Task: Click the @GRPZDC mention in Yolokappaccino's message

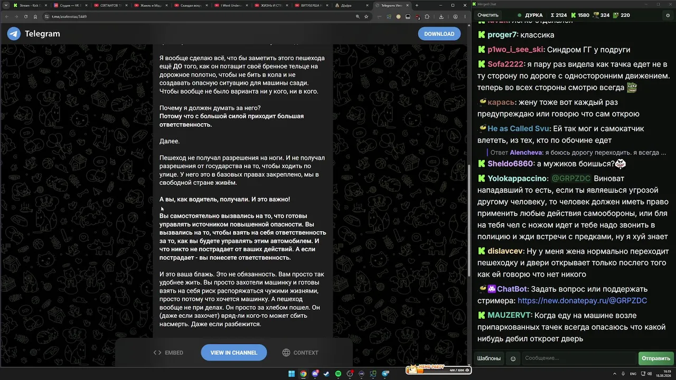Action: click(x=571, y=179)
